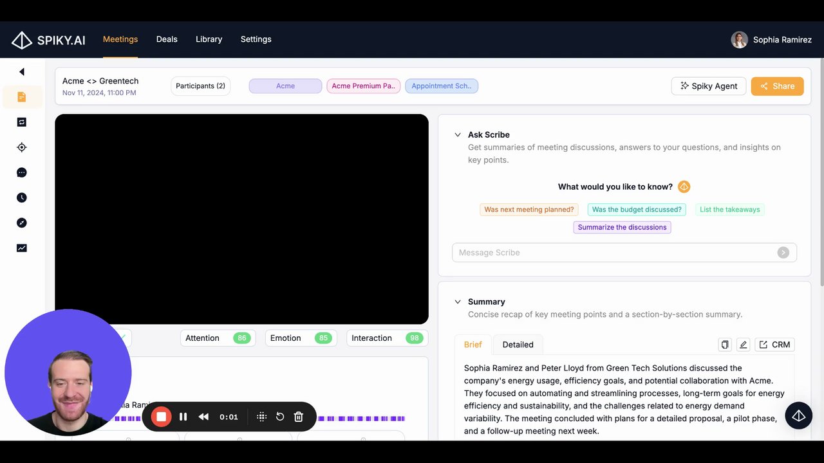Open the clock sidebar icon
This screenshot has height=463, width=824.
[x=22, y=197]
